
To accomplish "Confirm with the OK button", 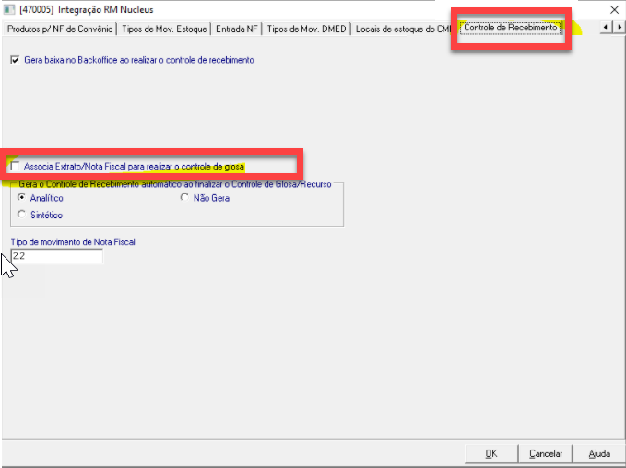I will point(491,453).
